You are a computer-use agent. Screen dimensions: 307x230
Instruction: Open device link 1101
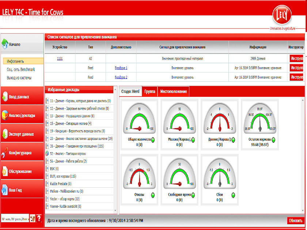point(60,58)
